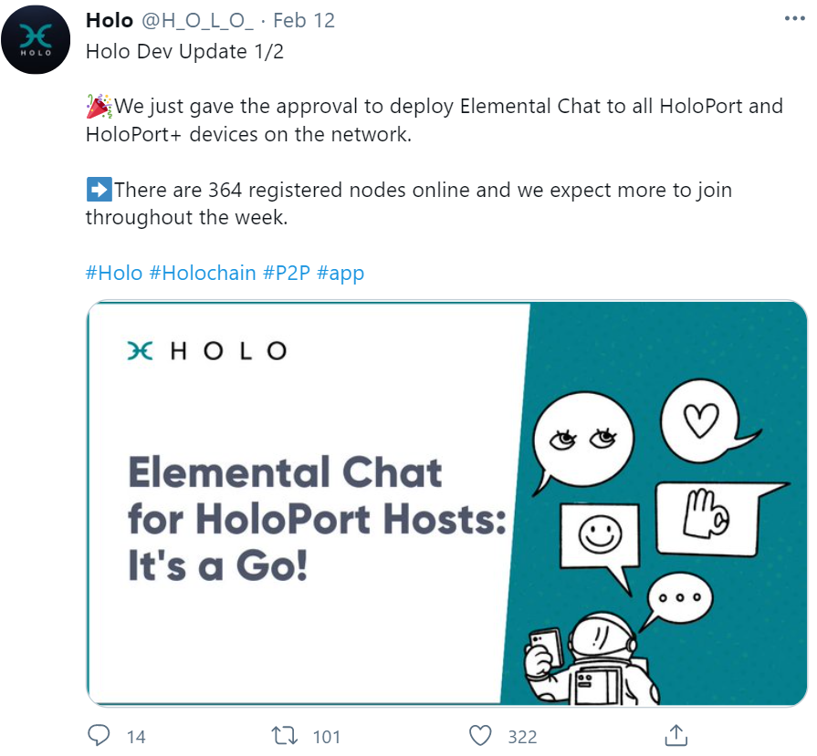Screen dimensions: 817x756
Task: View the 14 replies count
Action: [x=136, y=737]
